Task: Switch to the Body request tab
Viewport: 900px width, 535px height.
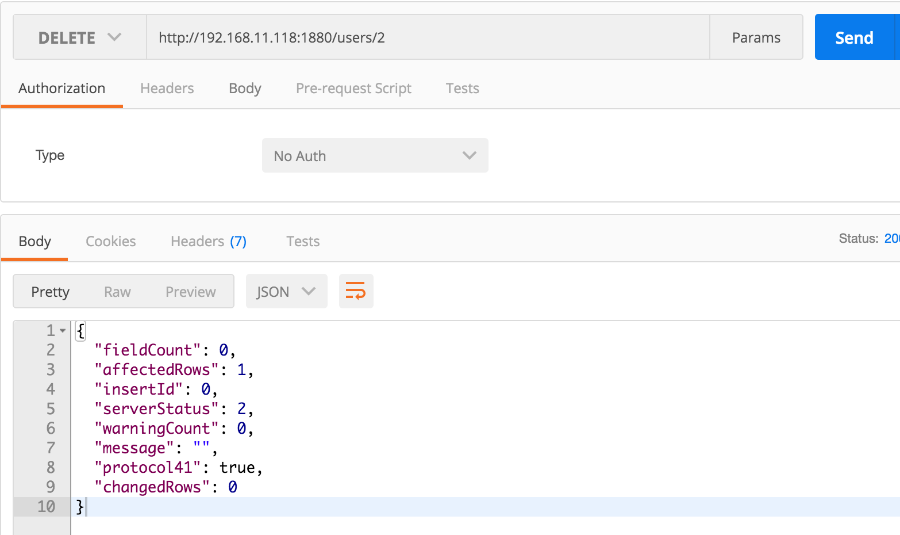Action: coord(245,88)
